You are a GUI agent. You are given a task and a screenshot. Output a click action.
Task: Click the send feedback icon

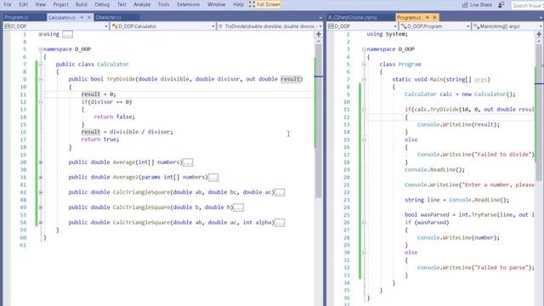click(501, 5)
